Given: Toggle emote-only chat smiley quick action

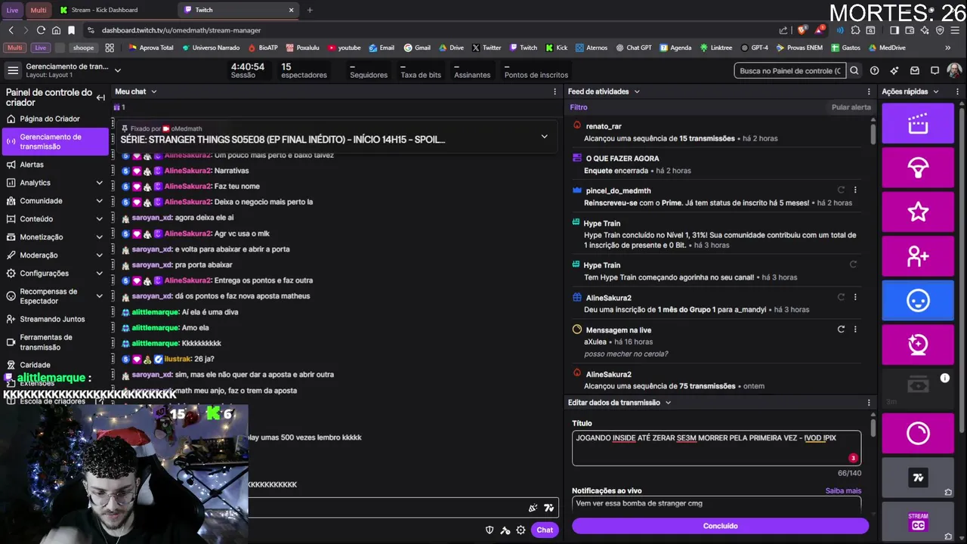Looking at the screenshot, I should 918,300.
